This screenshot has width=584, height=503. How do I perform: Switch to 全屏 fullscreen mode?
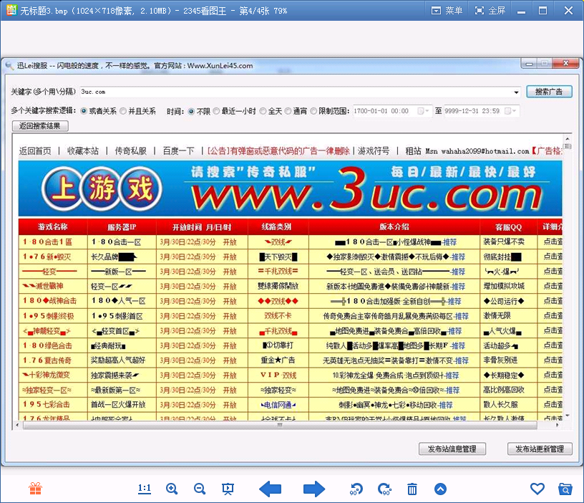click(490, 11)
